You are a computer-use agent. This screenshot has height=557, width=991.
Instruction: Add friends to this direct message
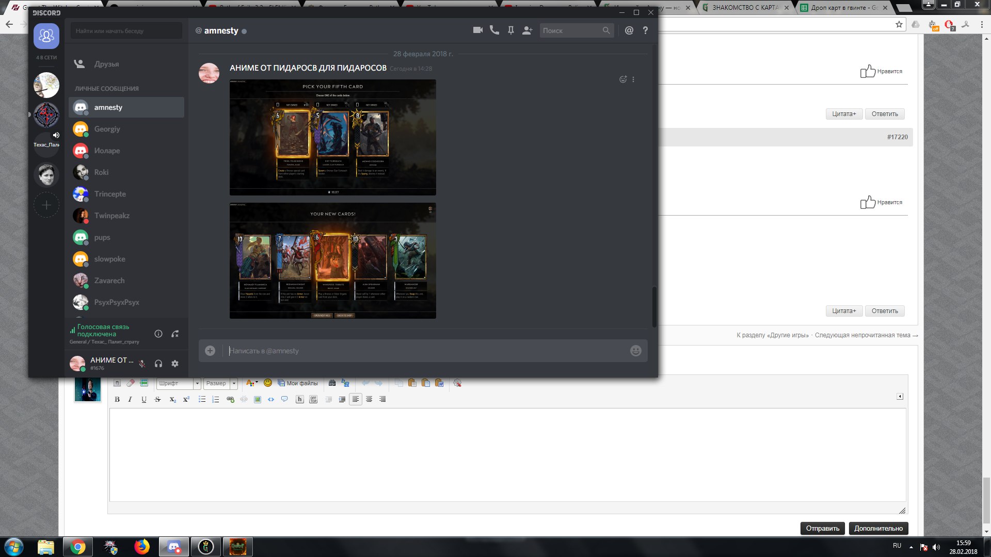click(527, 30)
